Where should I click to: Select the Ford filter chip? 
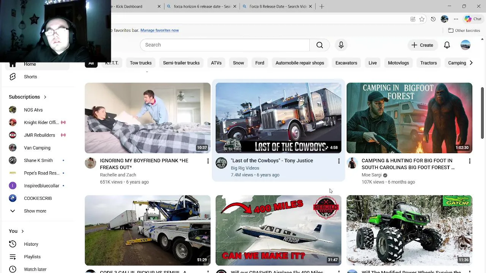click(260, 63)
